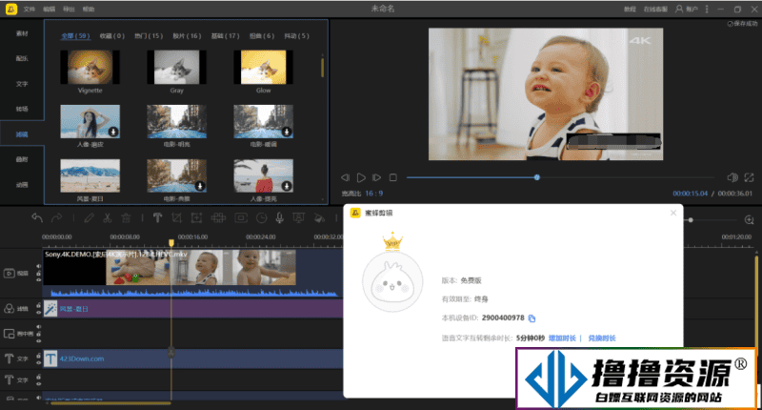762x410 pixels.
Task: Mute the video track audio
Action: point(38,266)
